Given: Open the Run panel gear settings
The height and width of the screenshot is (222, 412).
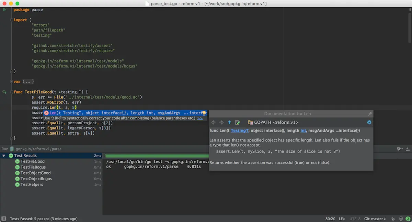Looking at the screenshot, I should click(399, 149).
